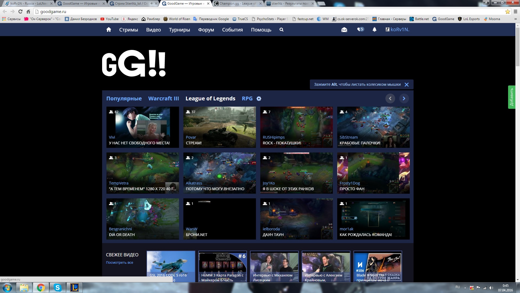Screen dimensions: 520x293
Task: Bookmark this page with the star
Action: [x=508, y=11]
